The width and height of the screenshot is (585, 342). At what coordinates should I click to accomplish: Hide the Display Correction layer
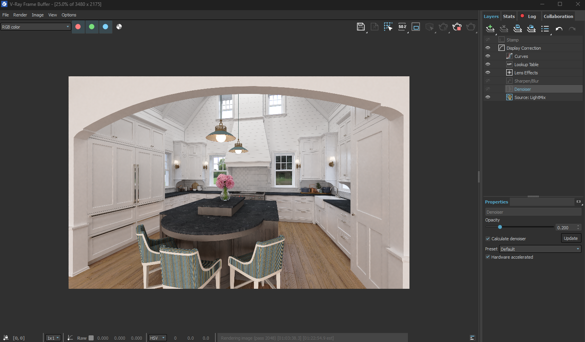488,48
